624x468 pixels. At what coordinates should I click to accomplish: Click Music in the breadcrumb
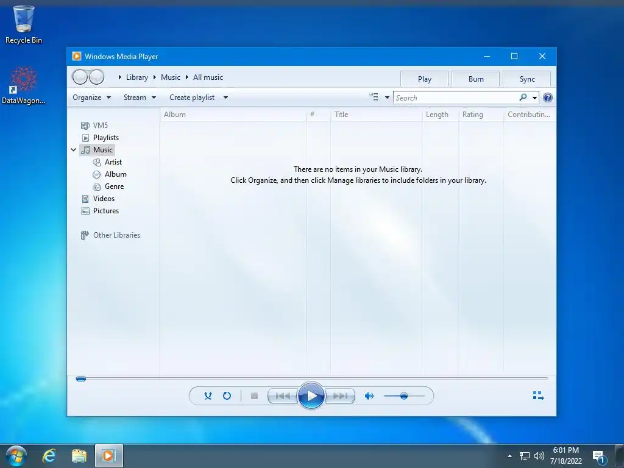click(x=171, y=77)
